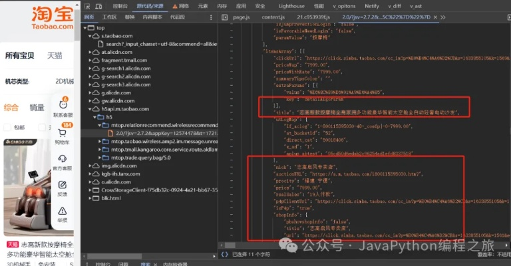Image resolution: width=511 pixels, height=266 pixels.
Task: Click the toggle navigator sidebar icon
Action: tap(224, 16)
